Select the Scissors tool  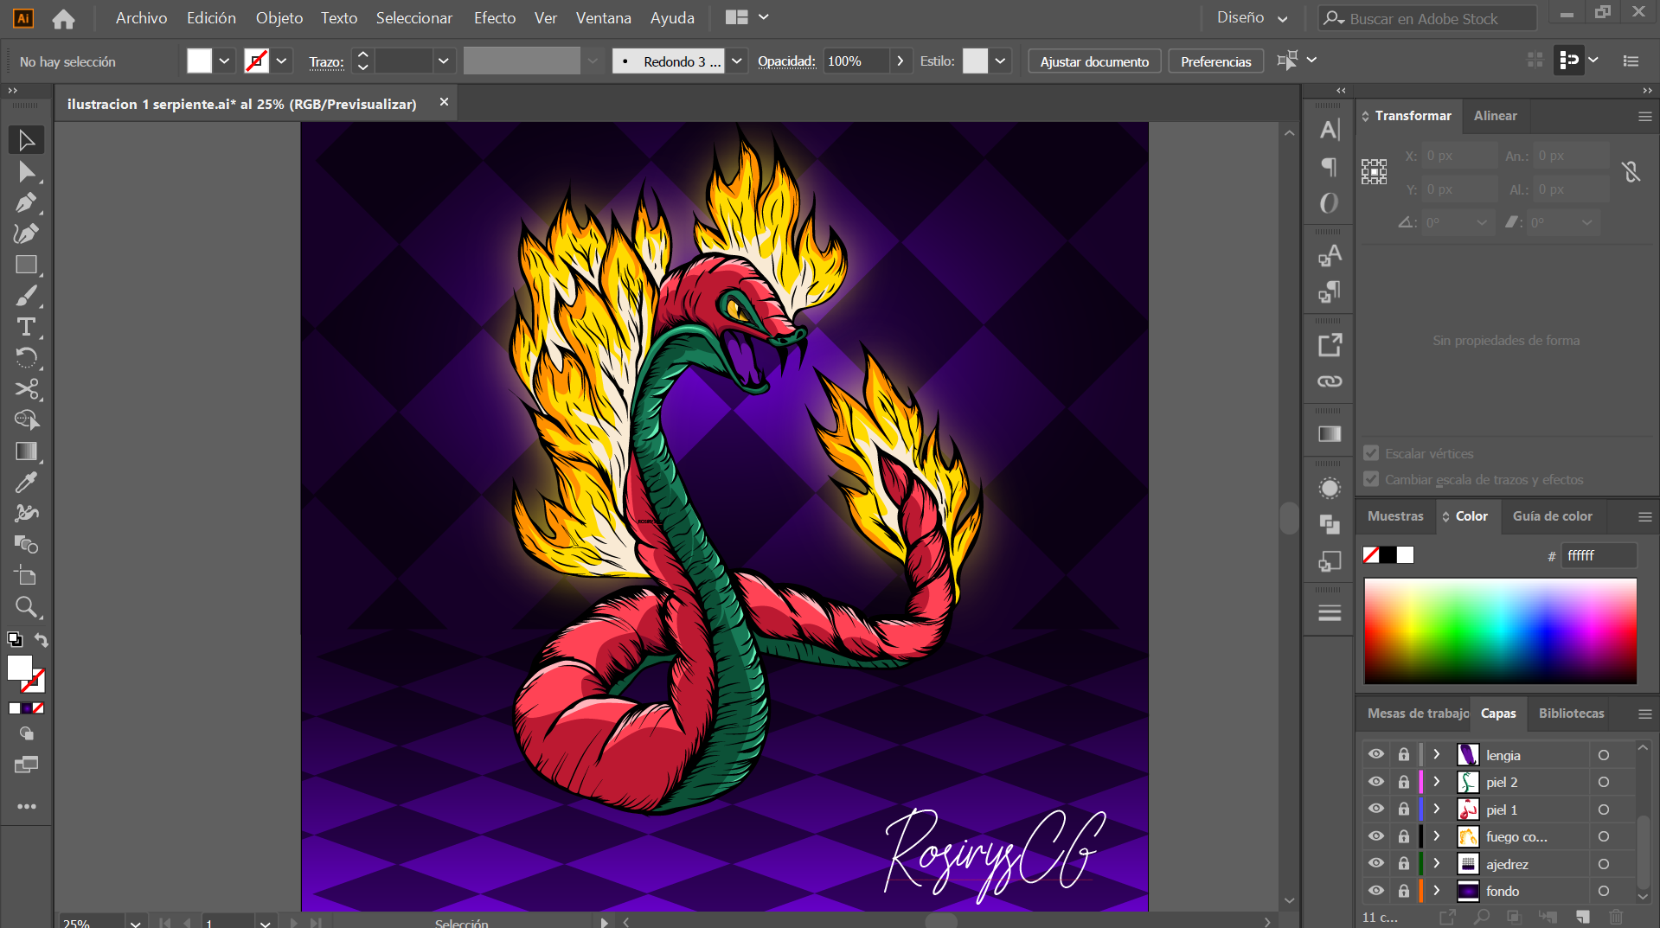pos(26,389)
